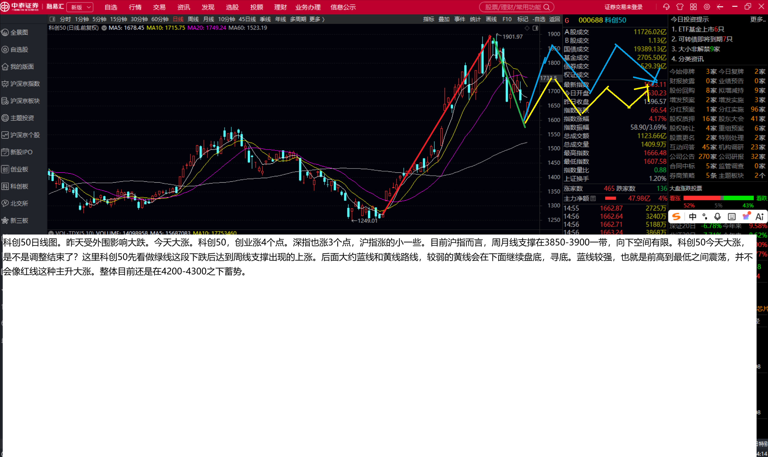
Task: Open 叠加 overlay in chart toolbar
Action: [x=444, y=19]
